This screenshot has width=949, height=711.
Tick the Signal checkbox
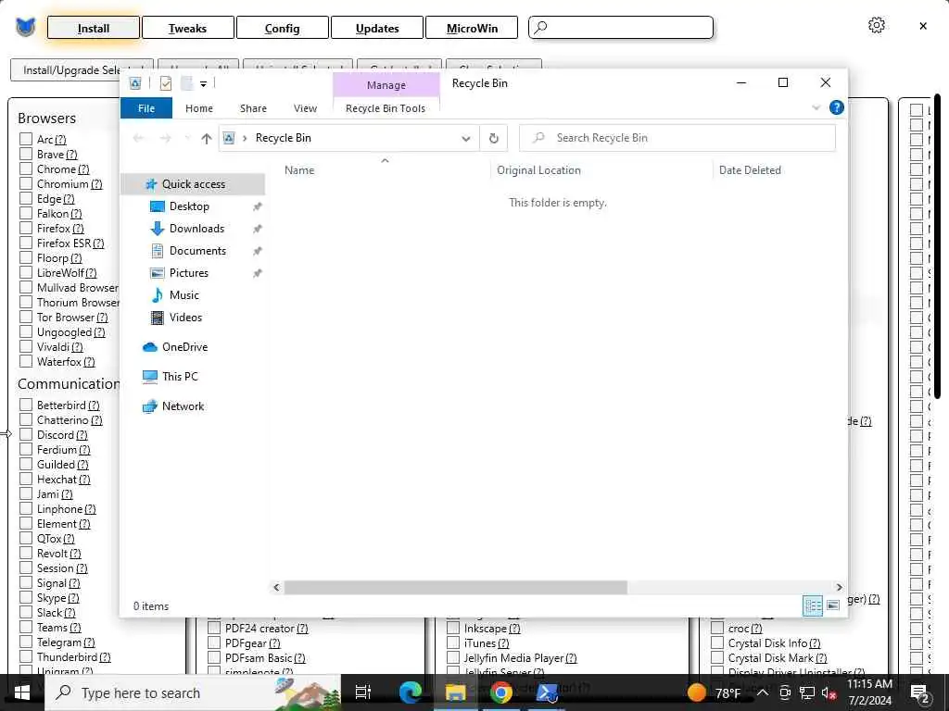pos(26,582)
